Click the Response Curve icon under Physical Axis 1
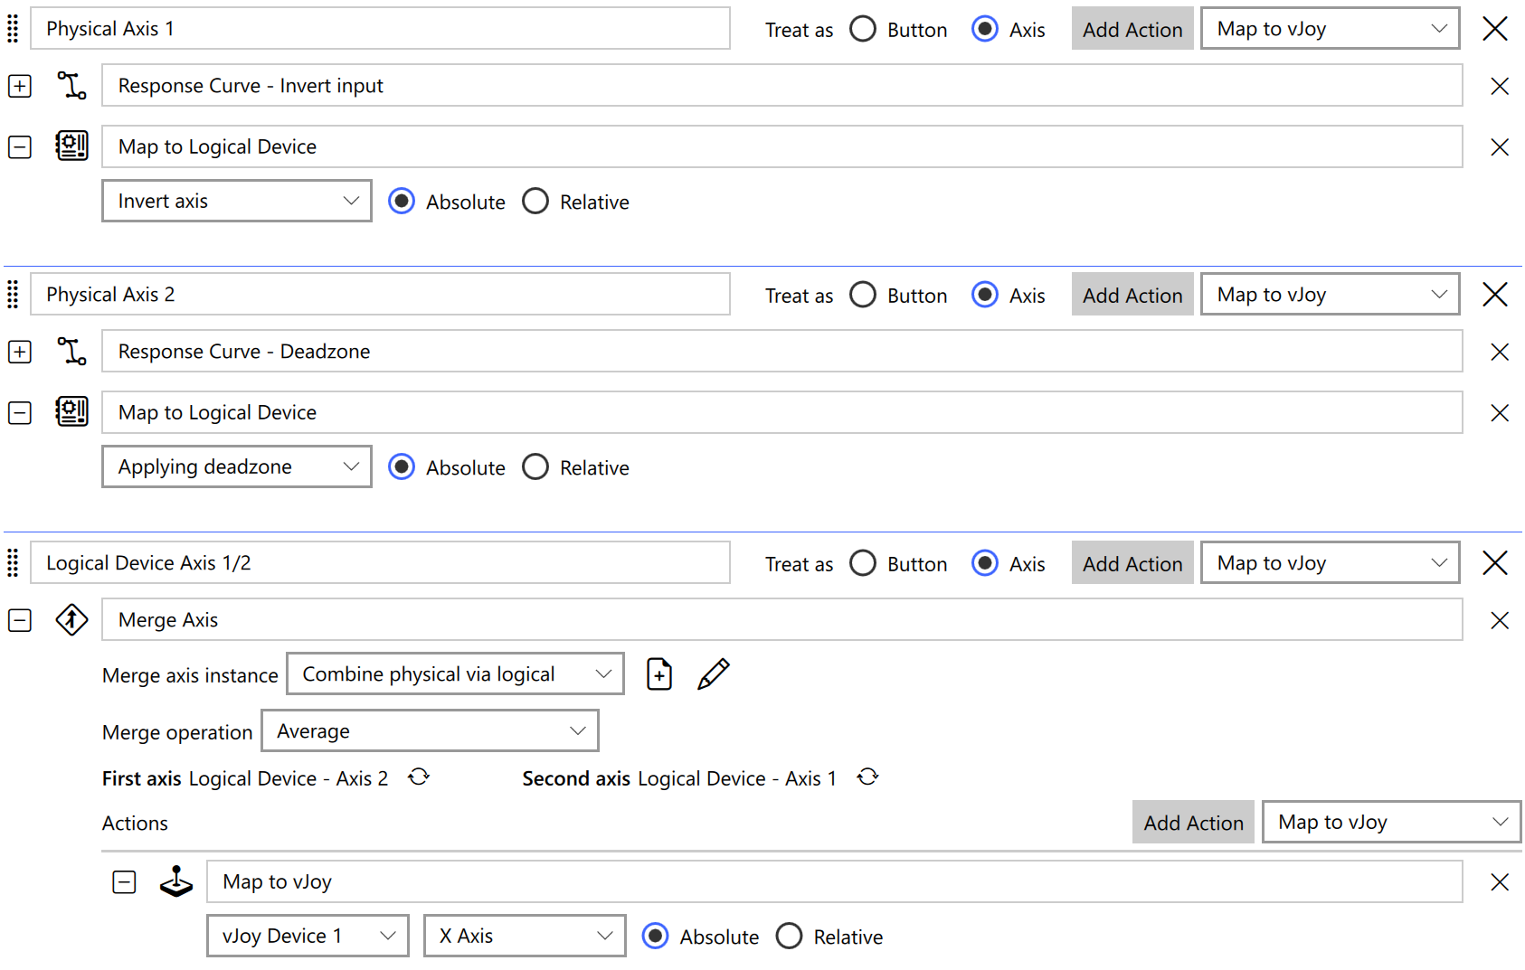The height and width of the screenshot is (970, 1525). tap(71, 85)
